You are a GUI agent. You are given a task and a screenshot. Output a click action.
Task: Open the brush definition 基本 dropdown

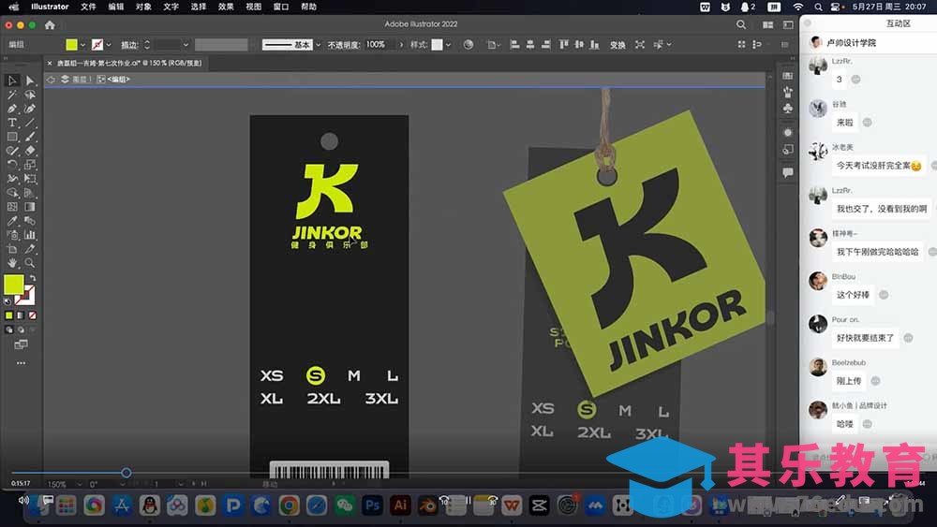[x=318, y=45]
